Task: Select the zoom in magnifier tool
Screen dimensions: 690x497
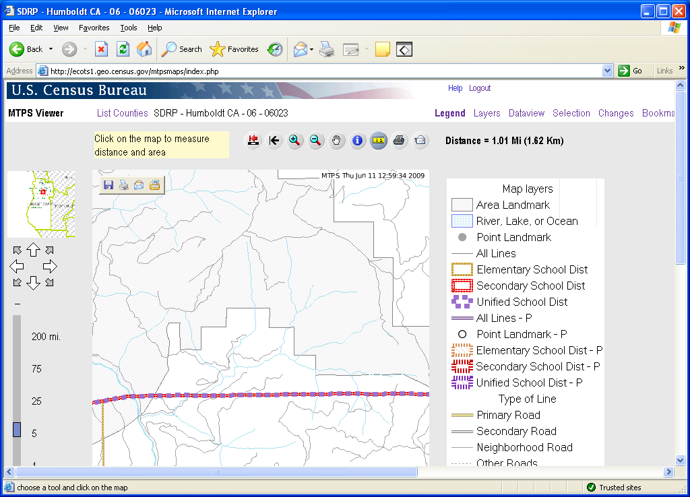Action: [294, 140]
